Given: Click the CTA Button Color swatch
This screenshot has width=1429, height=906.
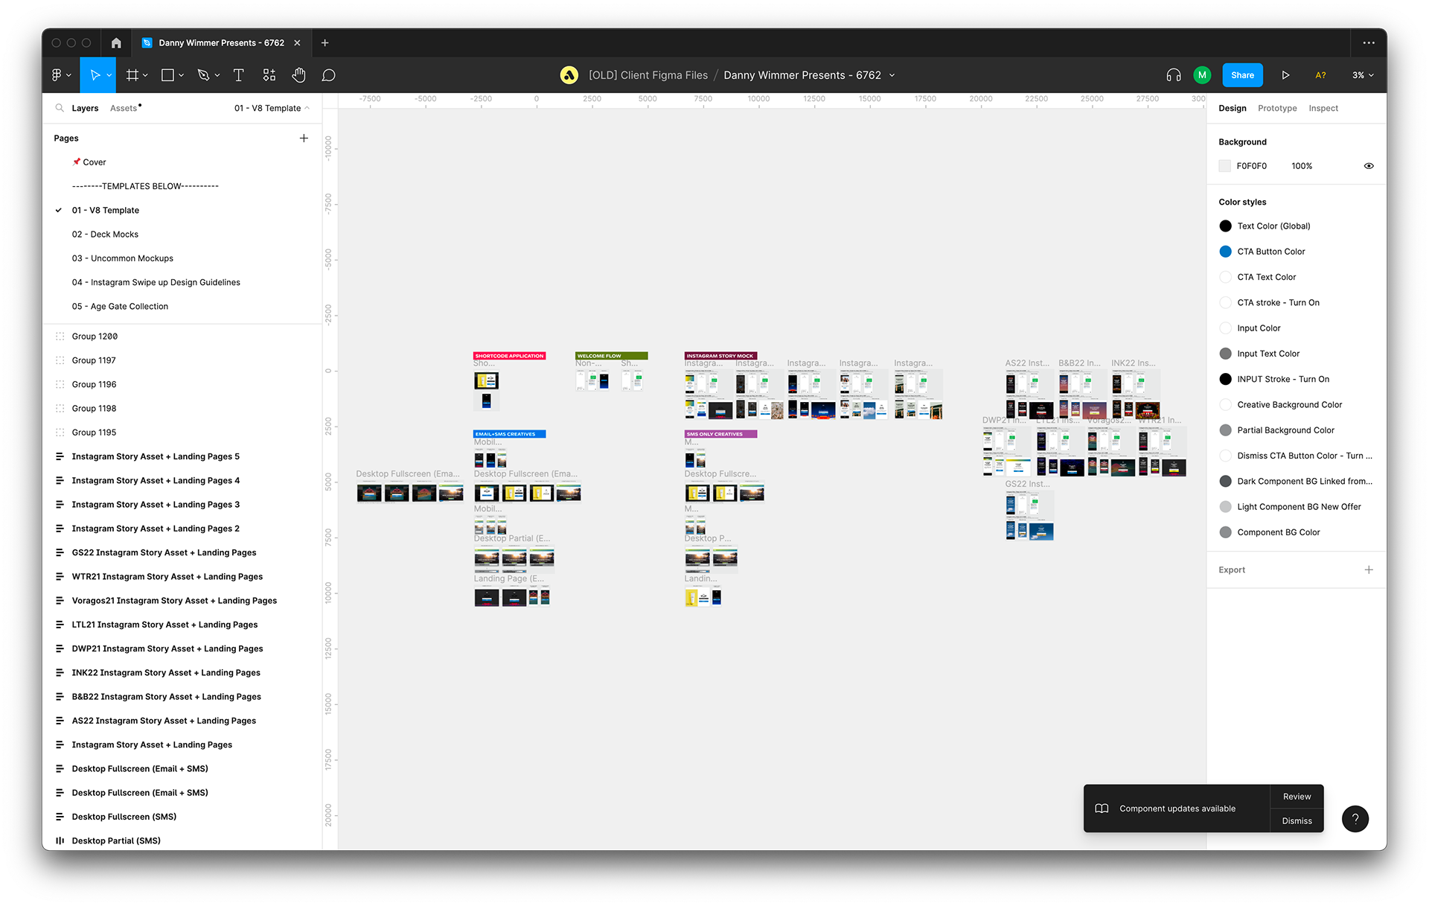Looking at the screenshot, I should point(1225,252).
